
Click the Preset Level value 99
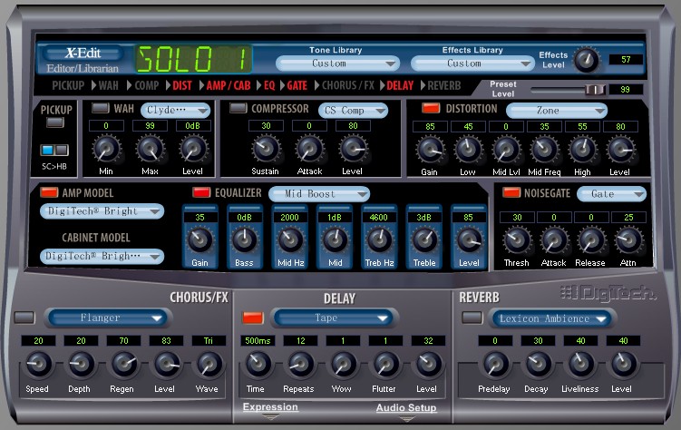(x=626, y=90)
